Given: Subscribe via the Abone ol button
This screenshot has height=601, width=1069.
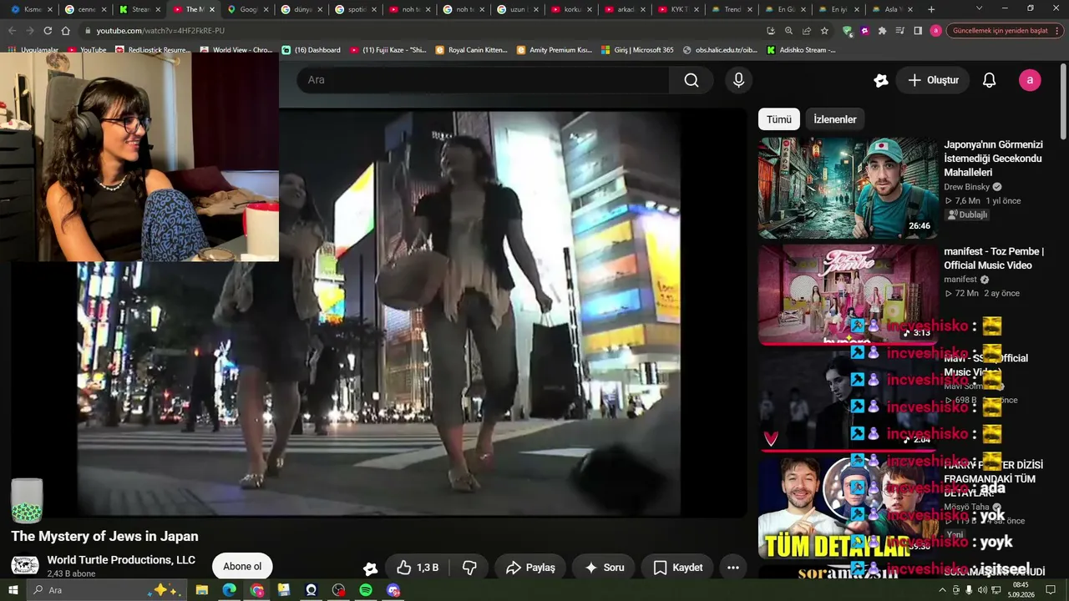Looking at the screenshot, I should [x=242, y=567].
